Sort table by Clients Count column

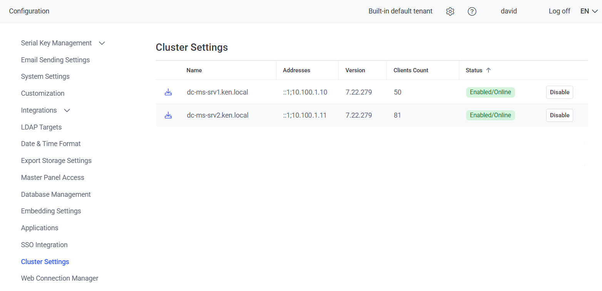pyautogui.click(x=411, y=70)
